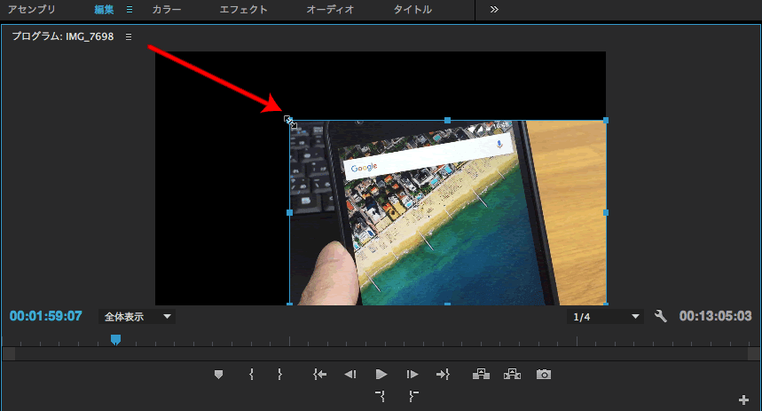Open the 1/4 playback resolution dropdown
The image size is (762, 411).
606,317
